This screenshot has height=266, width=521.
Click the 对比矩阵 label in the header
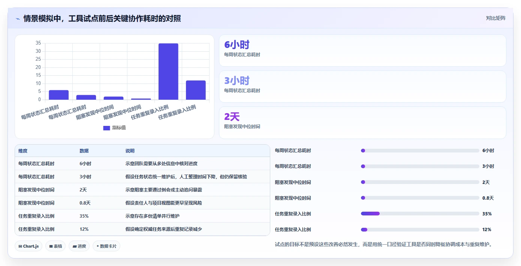(496, 18)
